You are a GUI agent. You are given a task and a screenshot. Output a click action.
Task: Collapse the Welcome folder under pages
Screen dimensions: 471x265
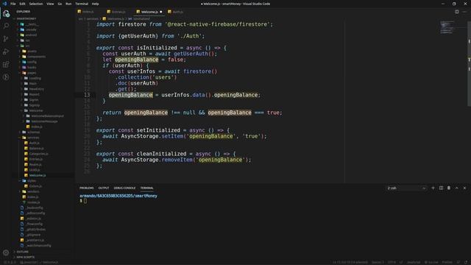point(36,110)
